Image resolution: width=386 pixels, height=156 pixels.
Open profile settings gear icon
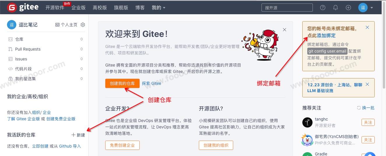(83, 25)
